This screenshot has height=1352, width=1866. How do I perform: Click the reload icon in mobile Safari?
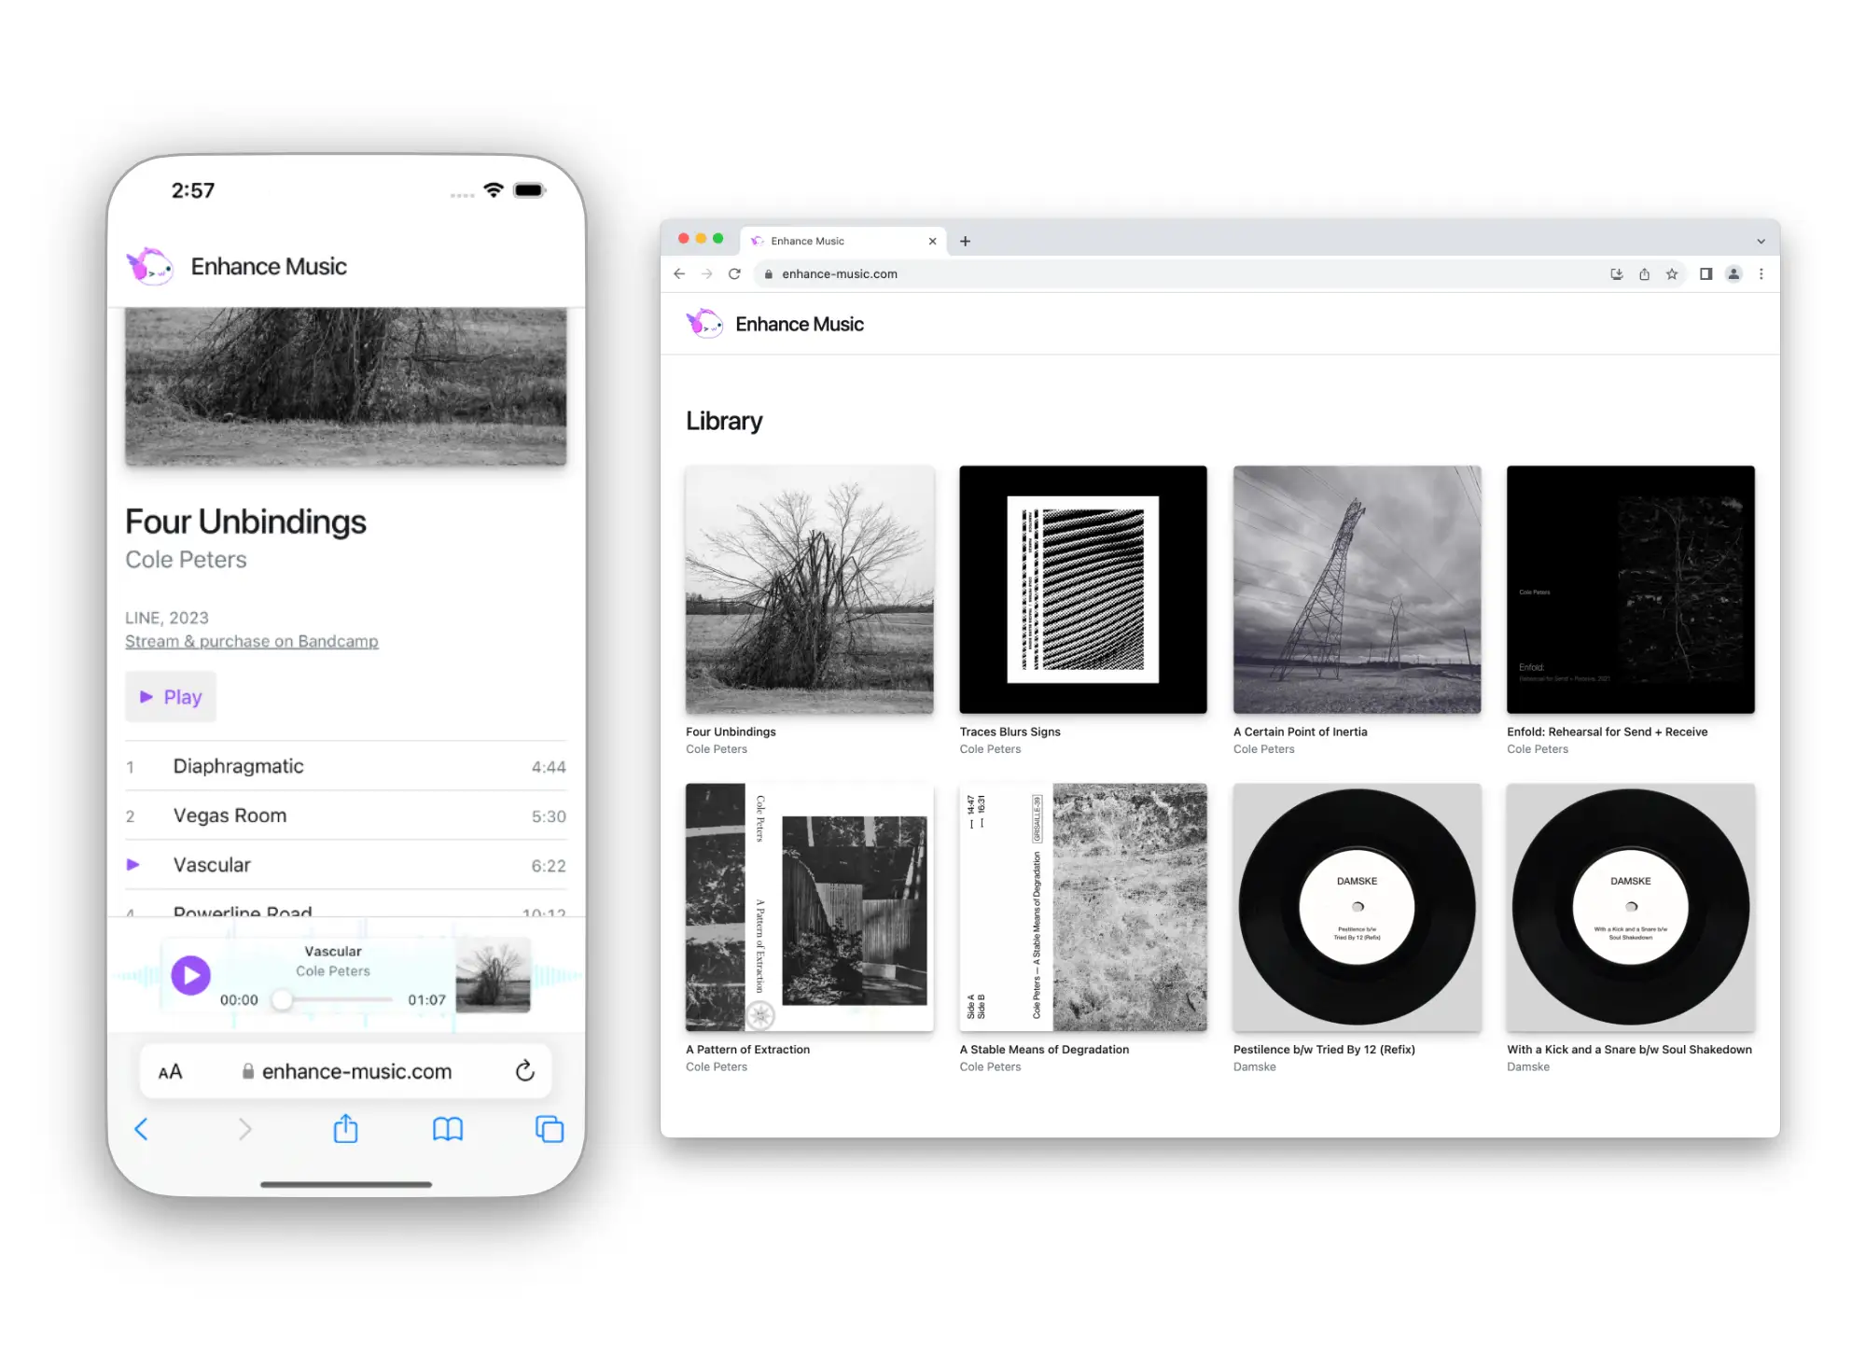pos(526,1069)
